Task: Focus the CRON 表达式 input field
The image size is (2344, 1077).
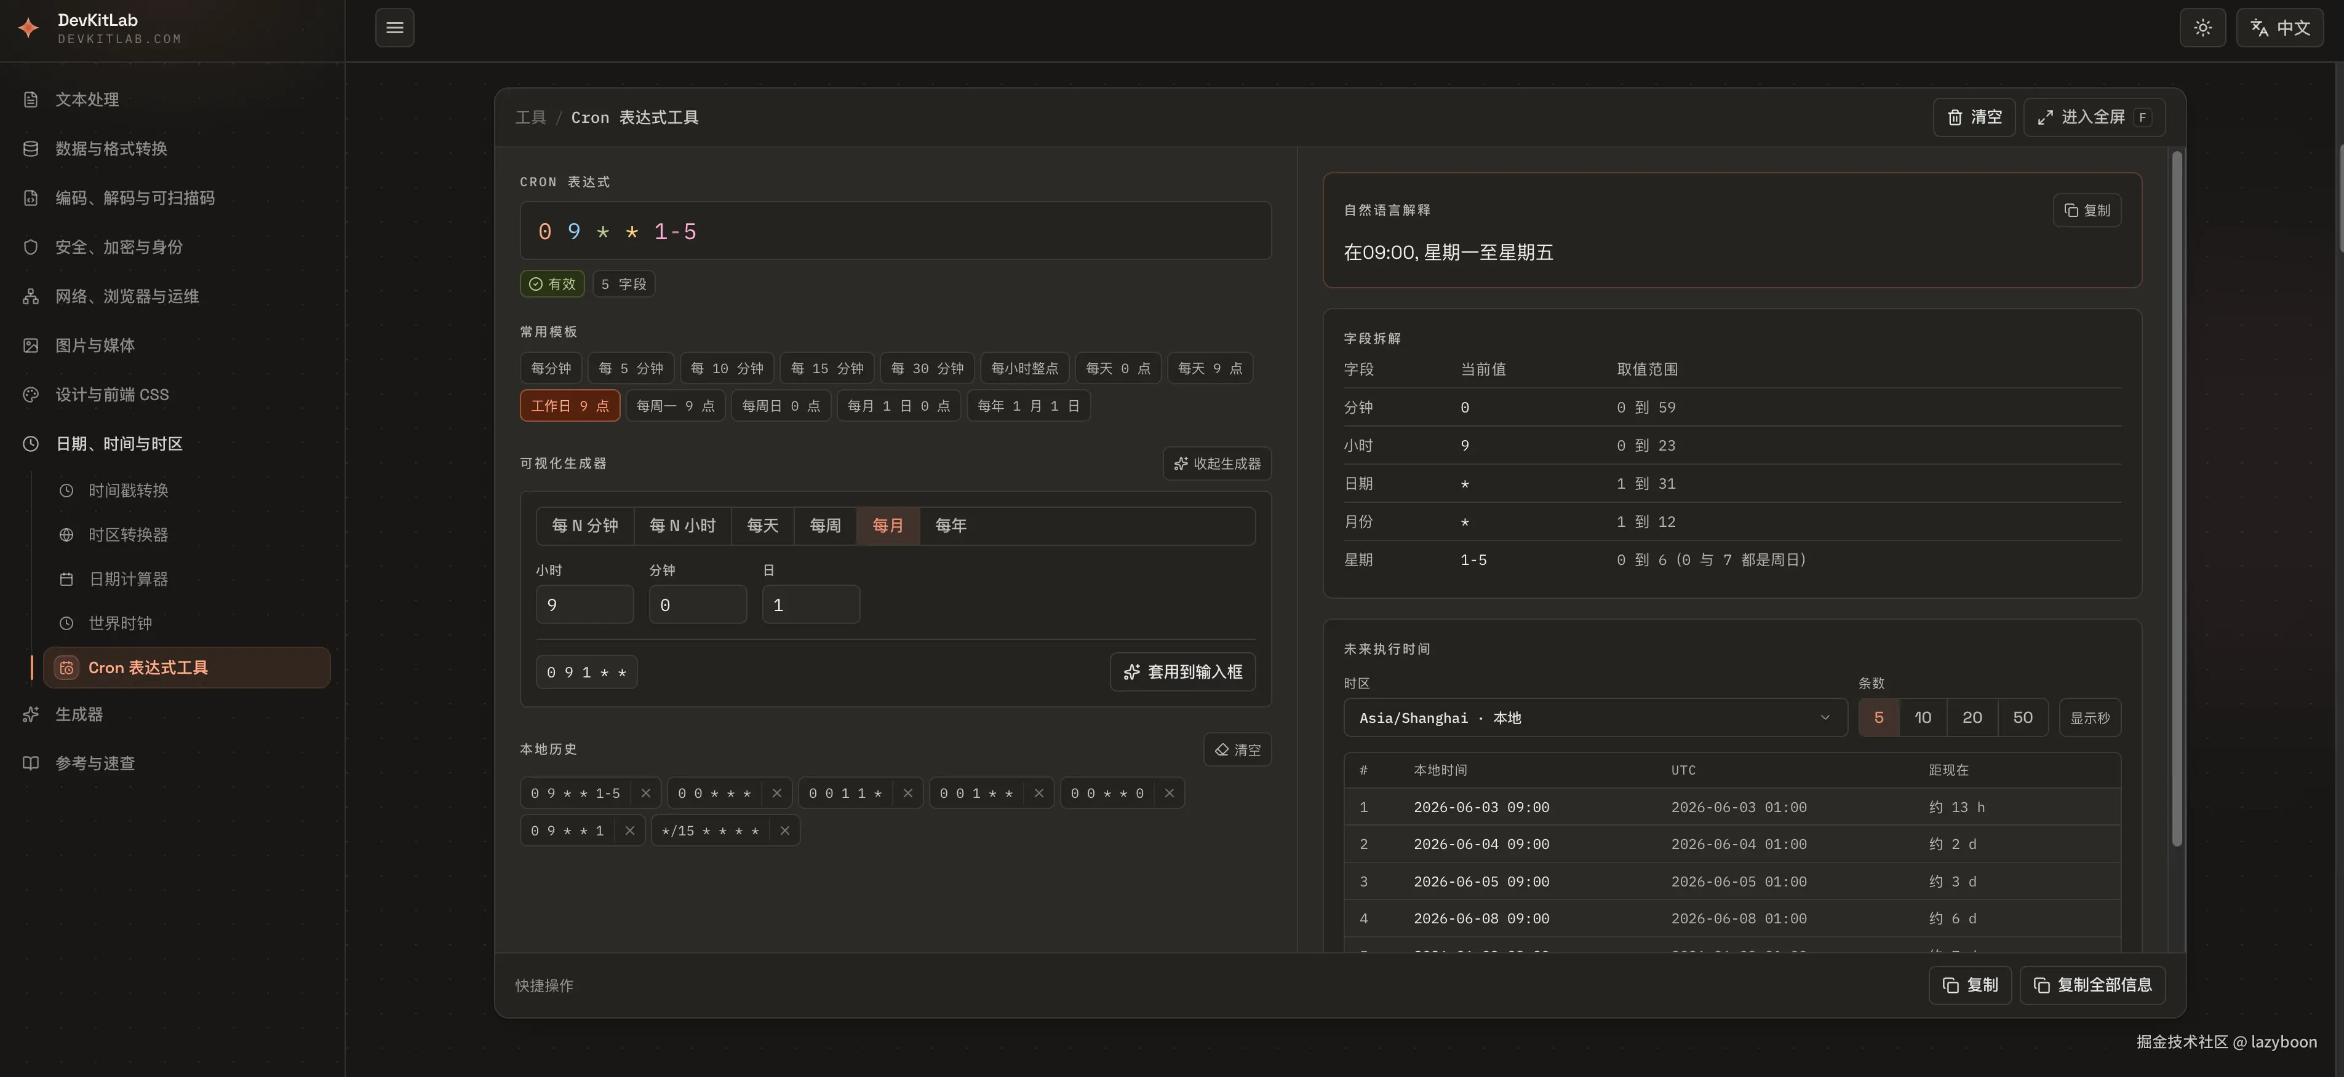Action: [895, 231]
